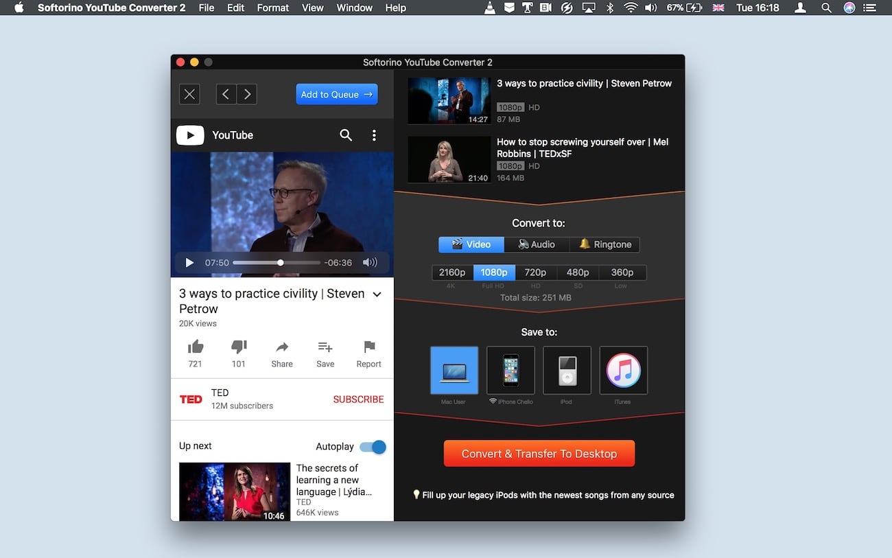The height and width of the screenshot is (558, 892).
Task: Open Bluetooth menu bar icon
Action: coord(609,8)
